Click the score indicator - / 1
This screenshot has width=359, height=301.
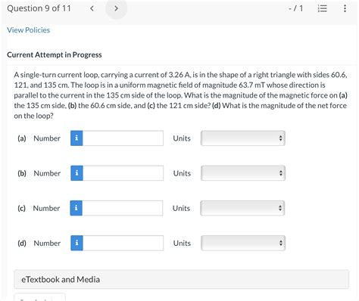point(295,8)
